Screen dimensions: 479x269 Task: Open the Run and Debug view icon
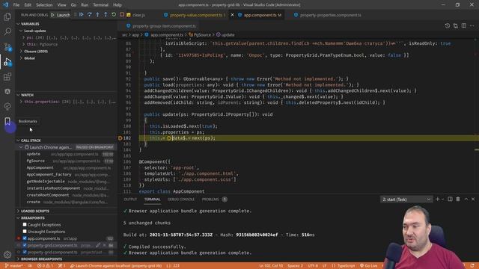click(x=7, y=62)
